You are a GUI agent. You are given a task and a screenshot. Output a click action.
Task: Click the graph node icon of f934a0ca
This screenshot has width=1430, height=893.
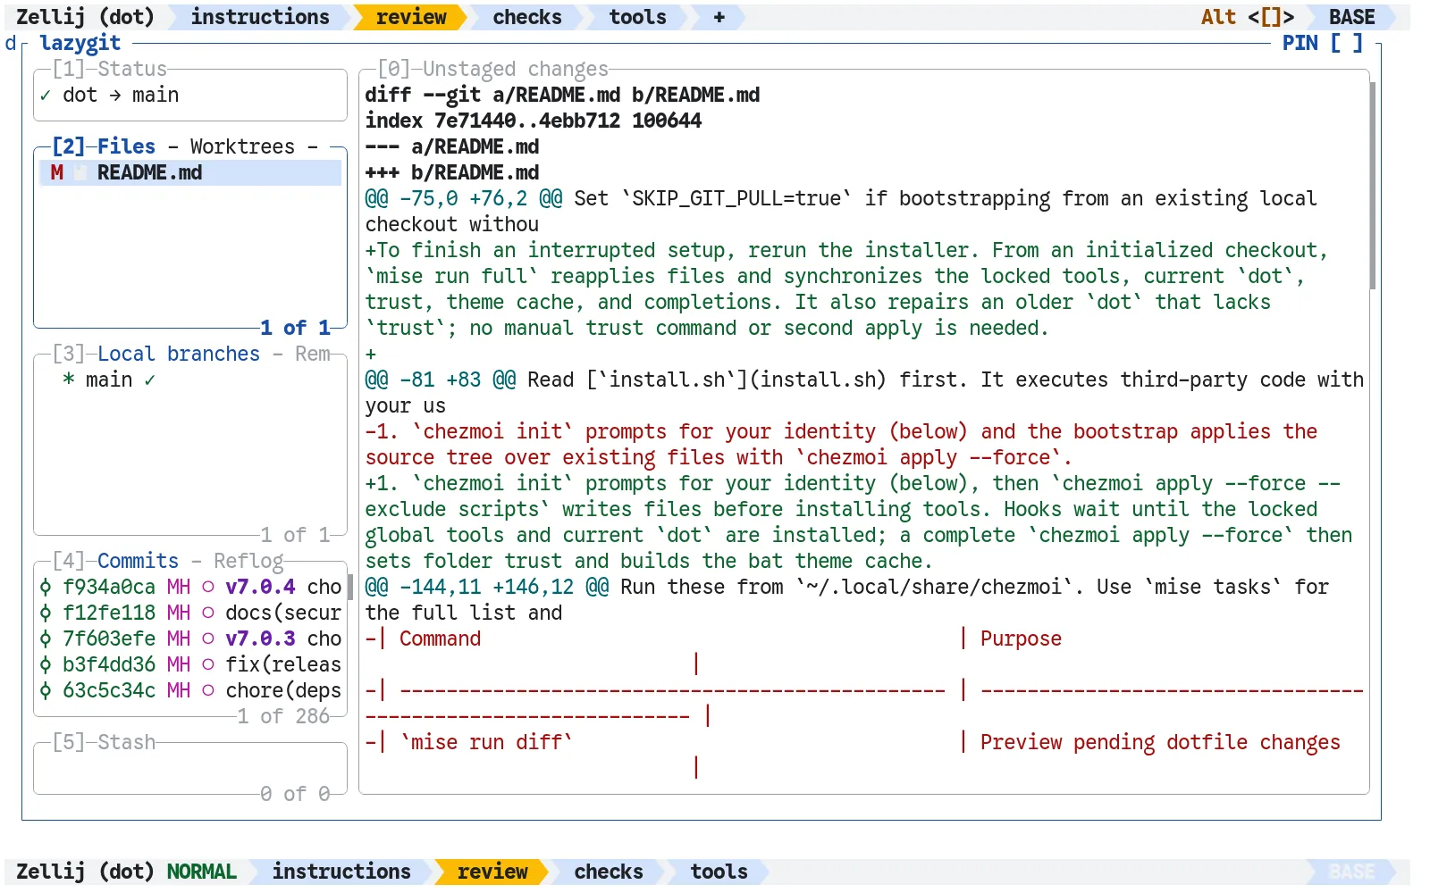[46, 587]
